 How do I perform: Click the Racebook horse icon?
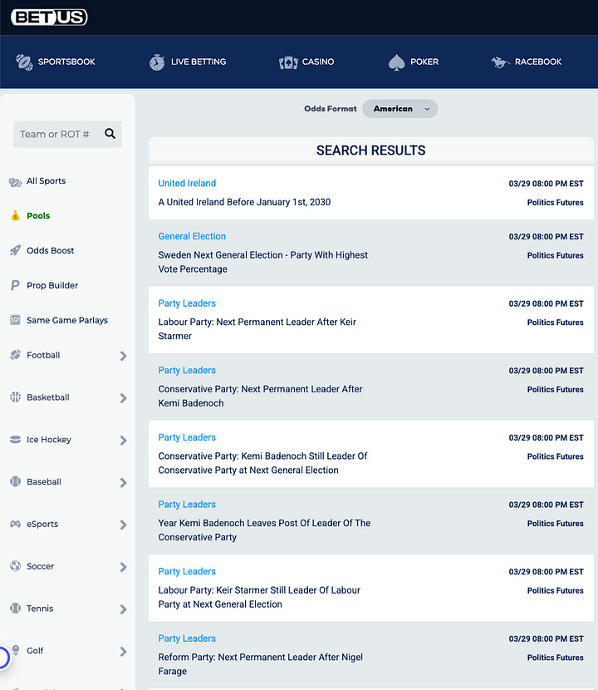(500, 62)
